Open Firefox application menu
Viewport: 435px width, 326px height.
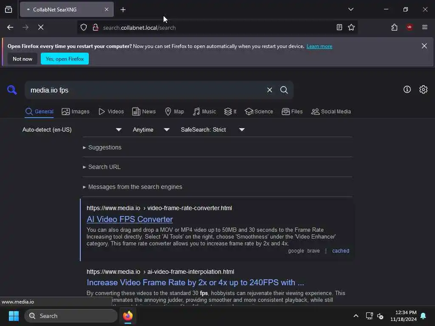(424, 27)
